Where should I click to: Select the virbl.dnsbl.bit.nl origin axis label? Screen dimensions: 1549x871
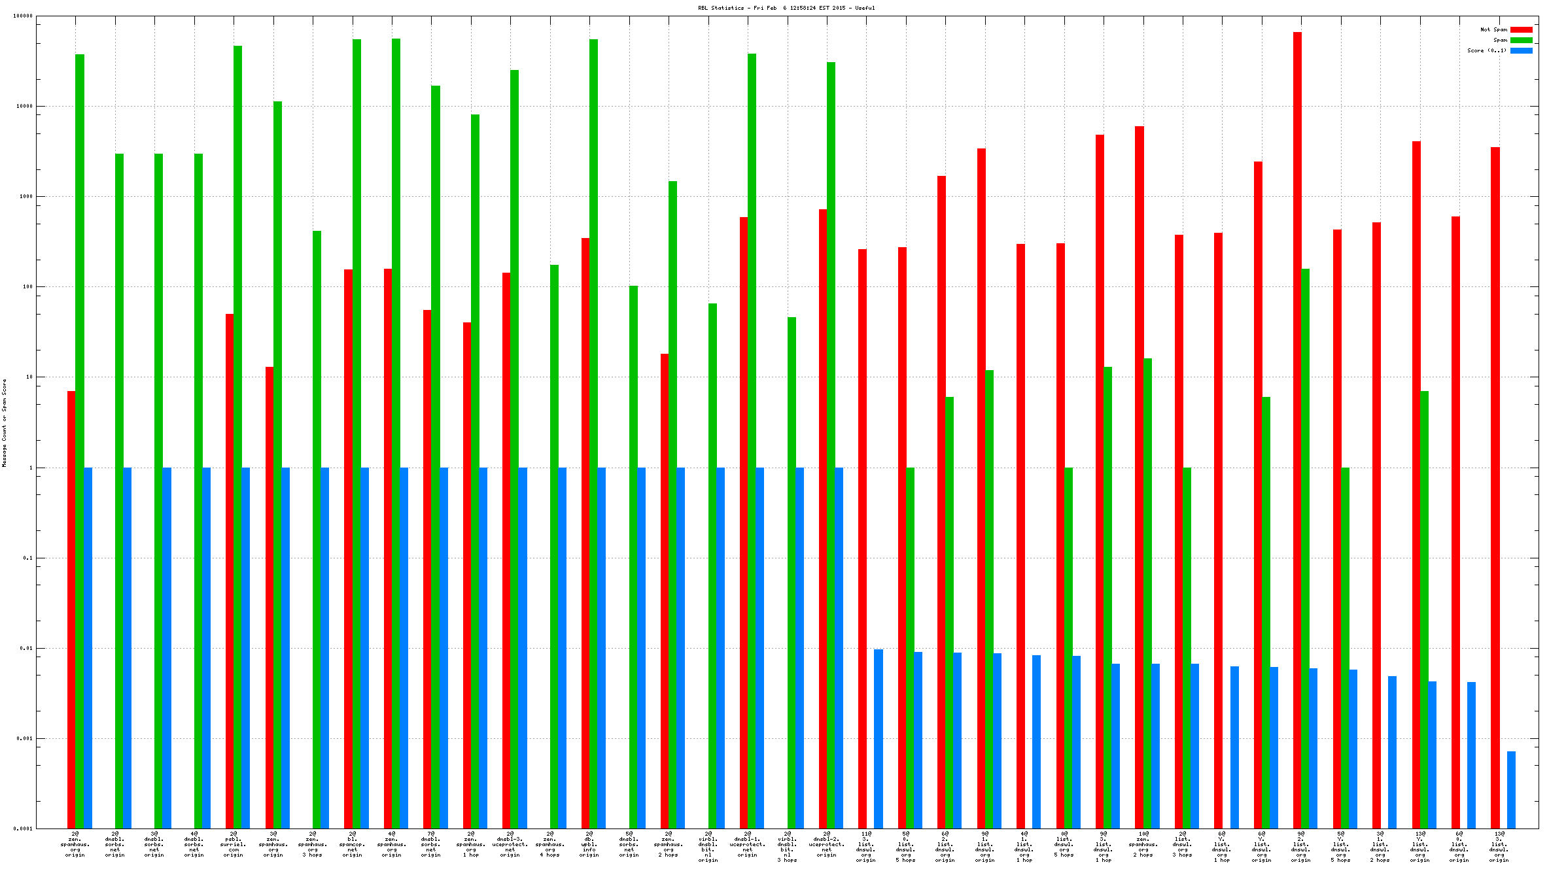(708, 846)
